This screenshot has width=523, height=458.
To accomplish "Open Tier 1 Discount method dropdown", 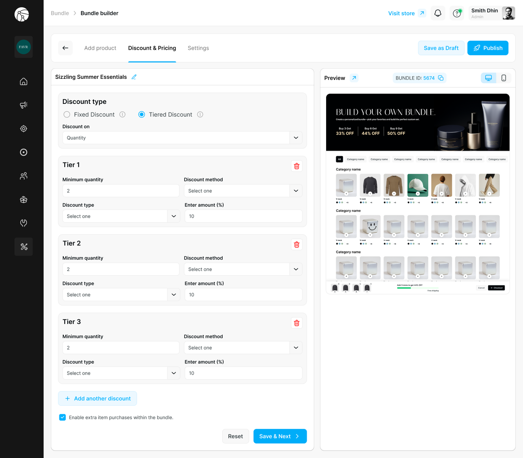I will (243, 191).
